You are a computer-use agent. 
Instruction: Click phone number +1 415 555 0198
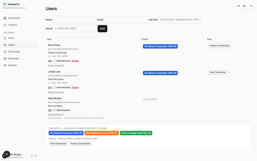coord(58,56)
